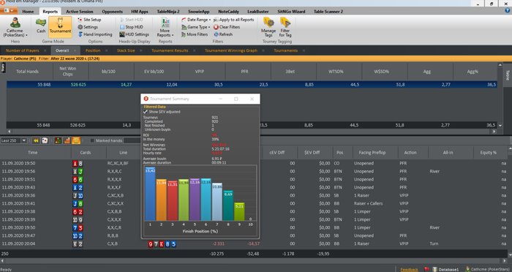Click Start HUD
Image resolution: width=512 pixels, height=272 pixels.
pos(131,20)
